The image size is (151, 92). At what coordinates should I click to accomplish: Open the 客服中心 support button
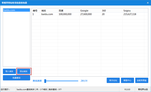(x=127, y=80)
